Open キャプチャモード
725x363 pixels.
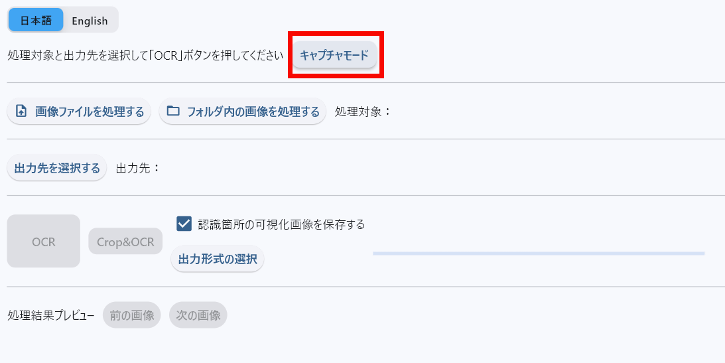coord(334,55)
